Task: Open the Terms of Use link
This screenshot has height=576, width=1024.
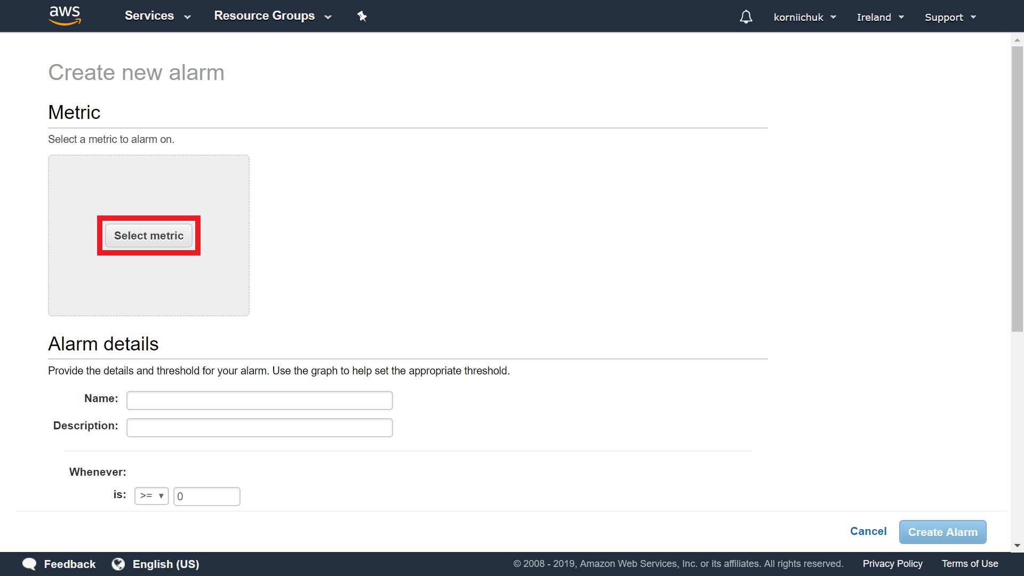Action: (x=970, y=564)
